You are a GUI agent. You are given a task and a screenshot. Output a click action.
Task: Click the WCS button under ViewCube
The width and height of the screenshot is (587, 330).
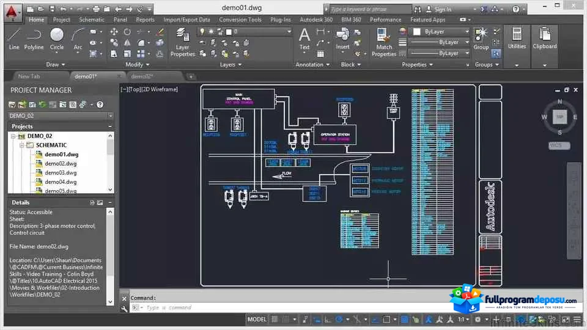(559, 145)
